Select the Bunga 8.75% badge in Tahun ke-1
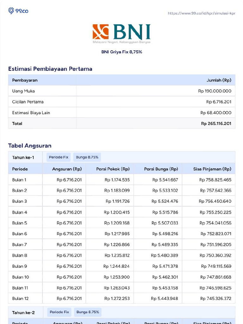 [87, 157]
